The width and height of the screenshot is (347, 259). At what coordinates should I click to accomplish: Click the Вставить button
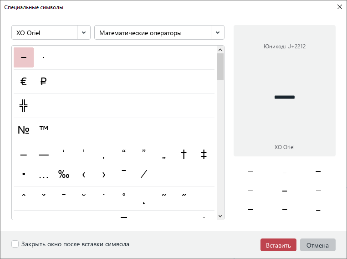coord(278,245)
